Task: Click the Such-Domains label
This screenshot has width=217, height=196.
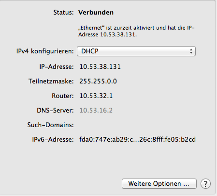Action: (50, 125)
